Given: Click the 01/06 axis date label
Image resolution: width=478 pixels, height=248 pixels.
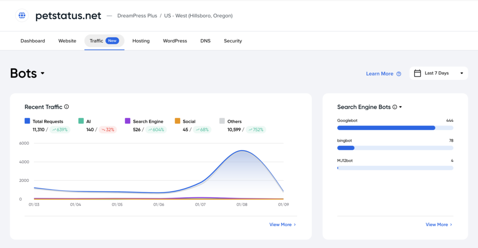Looking at the screenshot, I should click(159, 205).
